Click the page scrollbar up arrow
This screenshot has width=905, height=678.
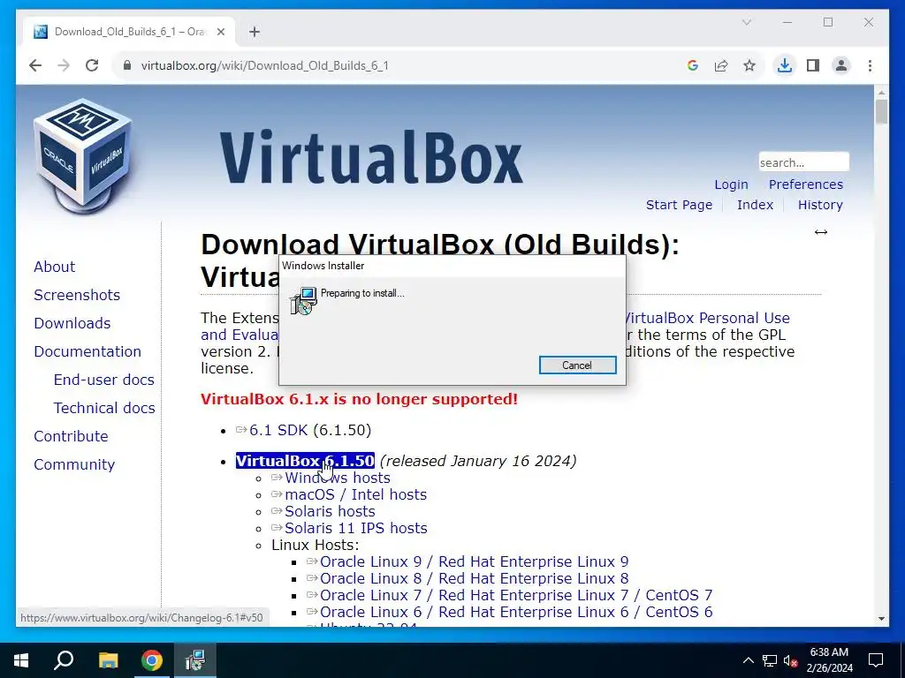[881, 92]
